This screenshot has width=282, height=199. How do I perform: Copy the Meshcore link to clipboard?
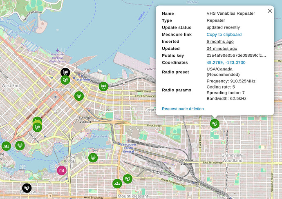pos(224,35)
